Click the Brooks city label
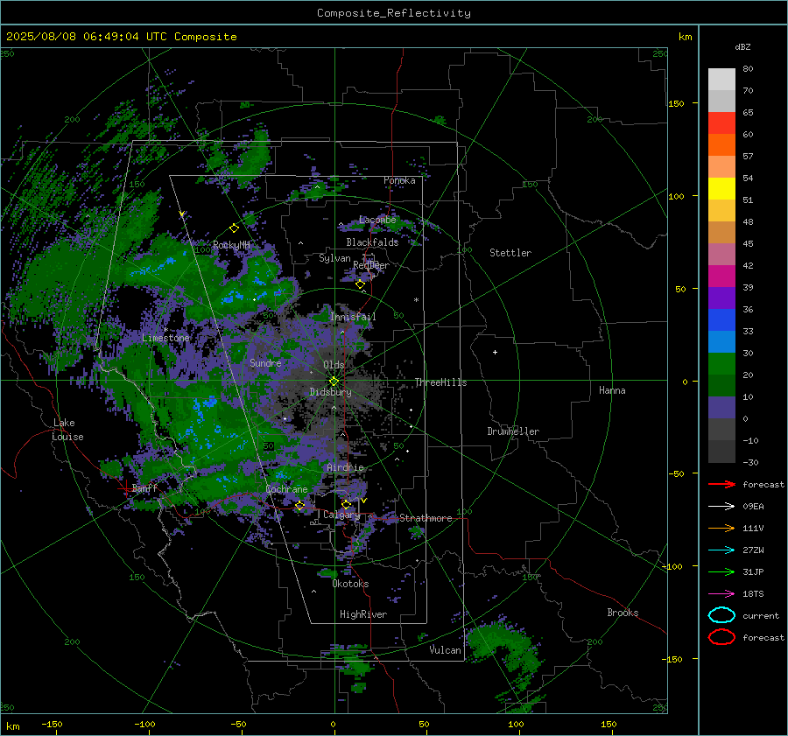788x736 pixels. point(623,613)
